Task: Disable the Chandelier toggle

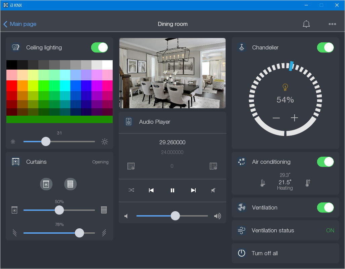Action: coord(325,47)
